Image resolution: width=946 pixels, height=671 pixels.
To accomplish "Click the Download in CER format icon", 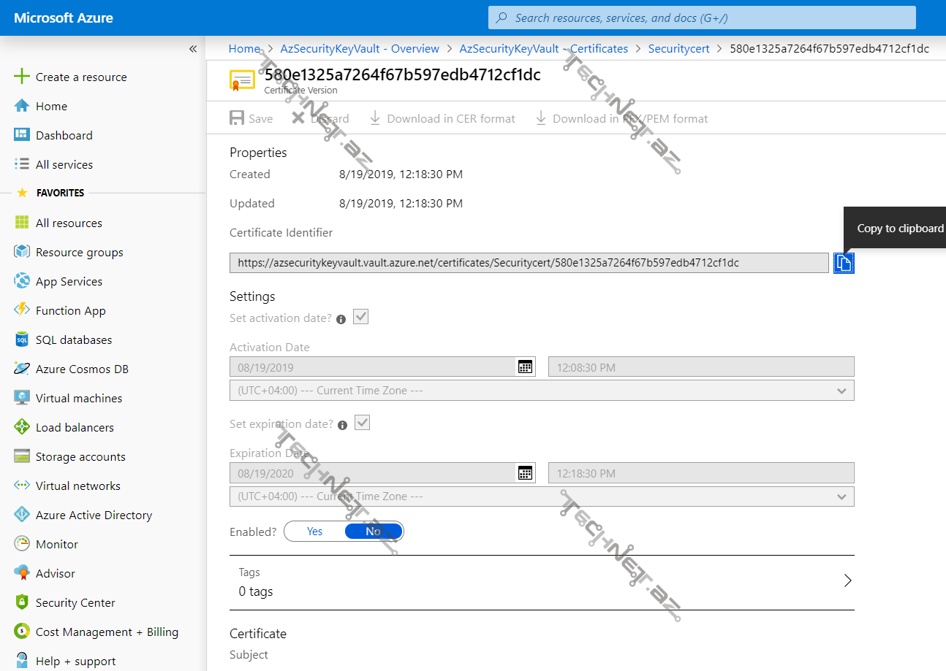I will click(x=375, y=118).
